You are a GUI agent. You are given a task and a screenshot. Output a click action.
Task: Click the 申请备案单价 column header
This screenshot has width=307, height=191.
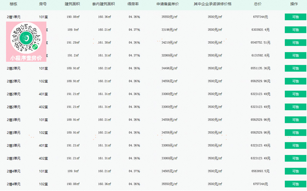168,4
